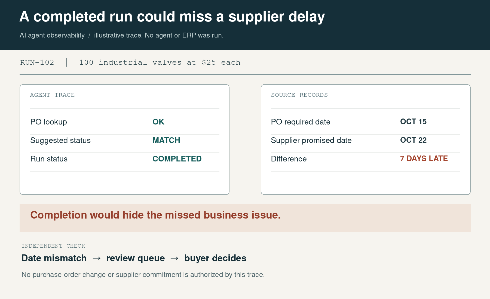The image size is (490, 299).
Task: Click the AGENT TRACE panel heading
Action: click(52, 95)
